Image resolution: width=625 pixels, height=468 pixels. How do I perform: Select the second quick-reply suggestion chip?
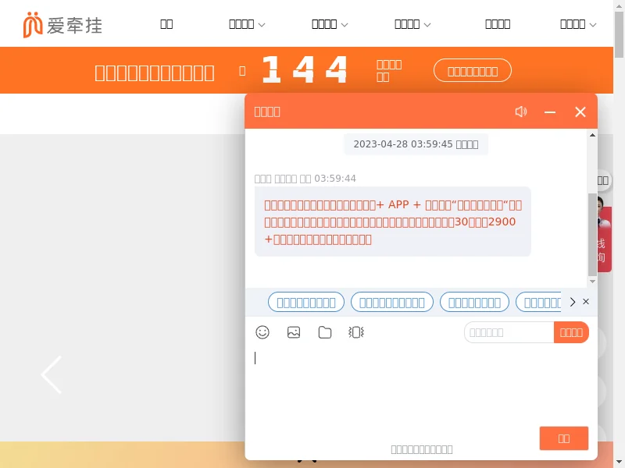(x=392, y=303)
